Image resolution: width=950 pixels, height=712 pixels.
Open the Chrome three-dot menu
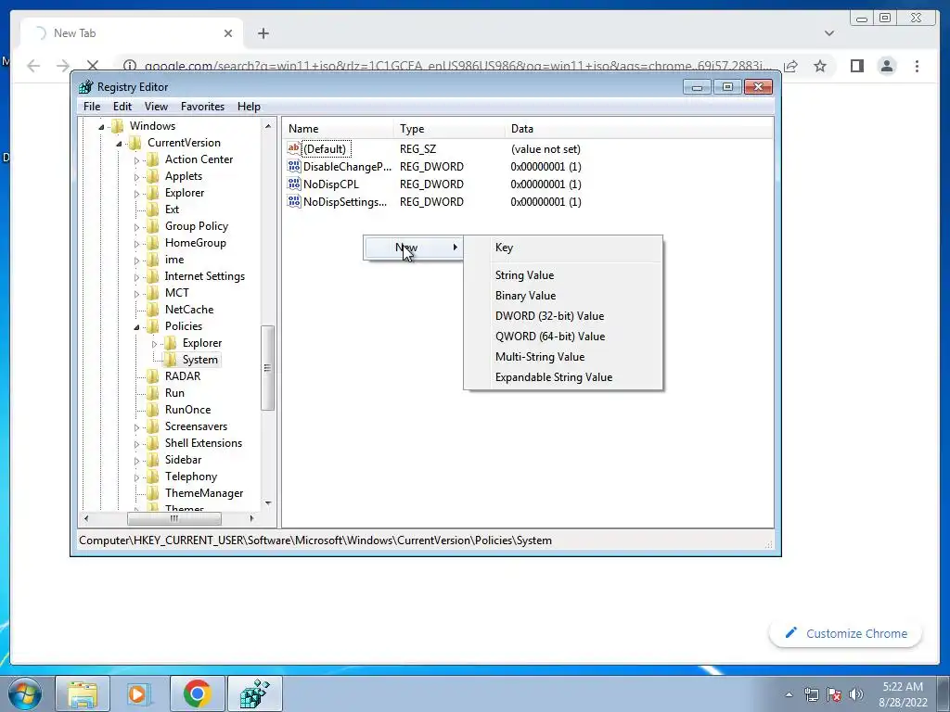coord(917,66)
